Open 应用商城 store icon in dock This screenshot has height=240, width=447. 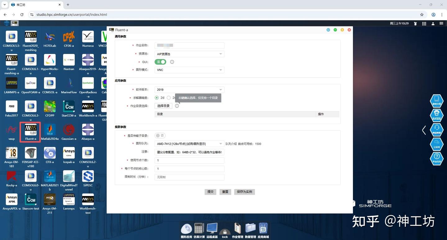(x=263, y=229)
